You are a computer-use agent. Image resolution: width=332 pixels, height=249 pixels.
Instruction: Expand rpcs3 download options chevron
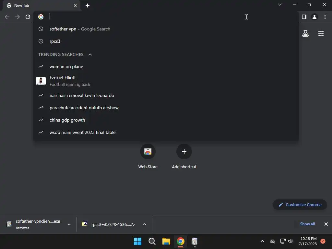[x=145, y=224]
